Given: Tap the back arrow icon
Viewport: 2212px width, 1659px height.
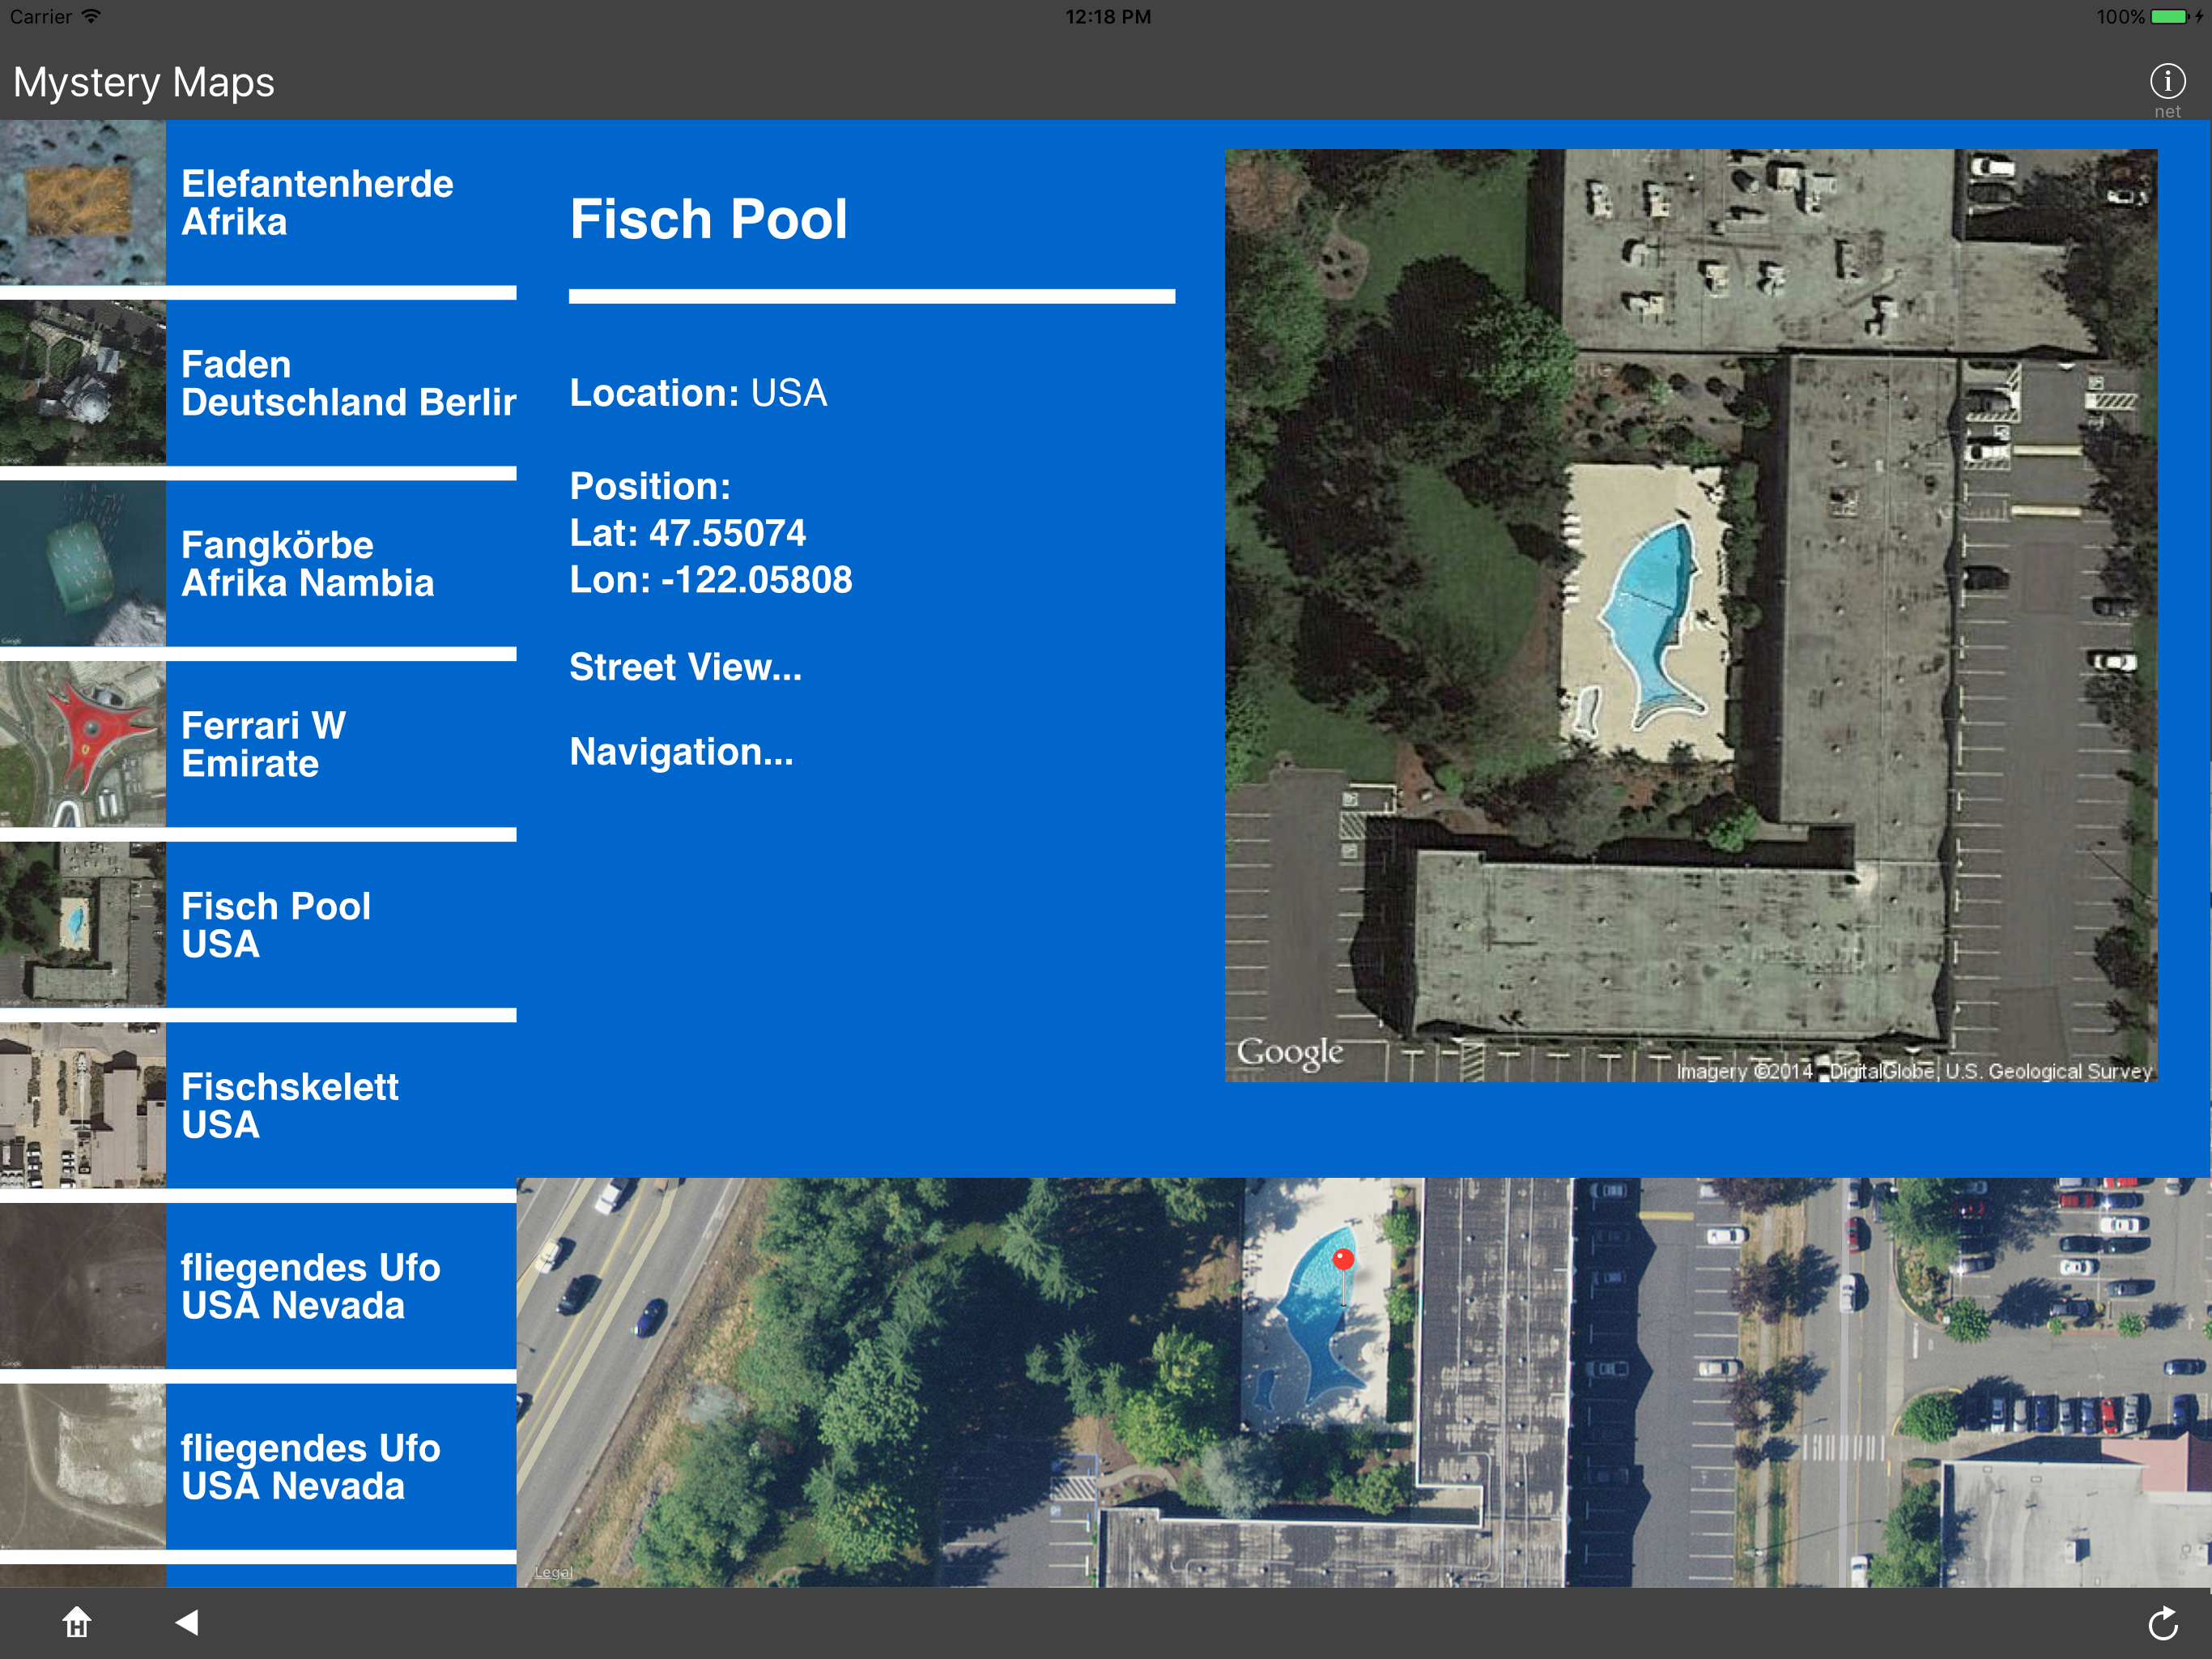Looking at the screenshot, I should pyautogui.click(x=187, y=1622).
